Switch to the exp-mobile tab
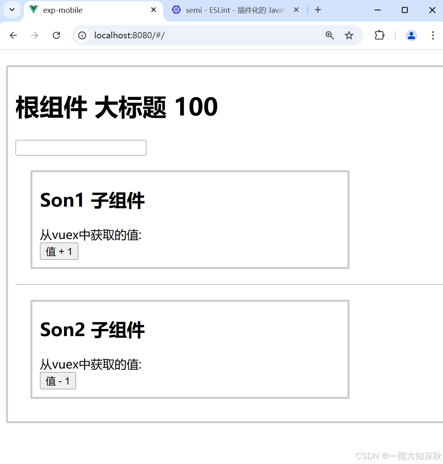The height and width of the screenshot is (464, 443). click(x=93, y=10)
